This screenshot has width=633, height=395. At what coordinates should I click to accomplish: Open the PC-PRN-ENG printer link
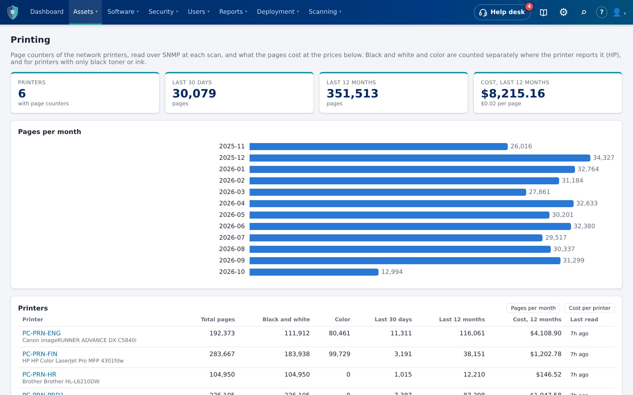pyautogui.click(x=42, y=333)
